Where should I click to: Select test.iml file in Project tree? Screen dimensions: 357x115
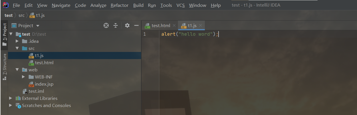(x=36, y=91)
